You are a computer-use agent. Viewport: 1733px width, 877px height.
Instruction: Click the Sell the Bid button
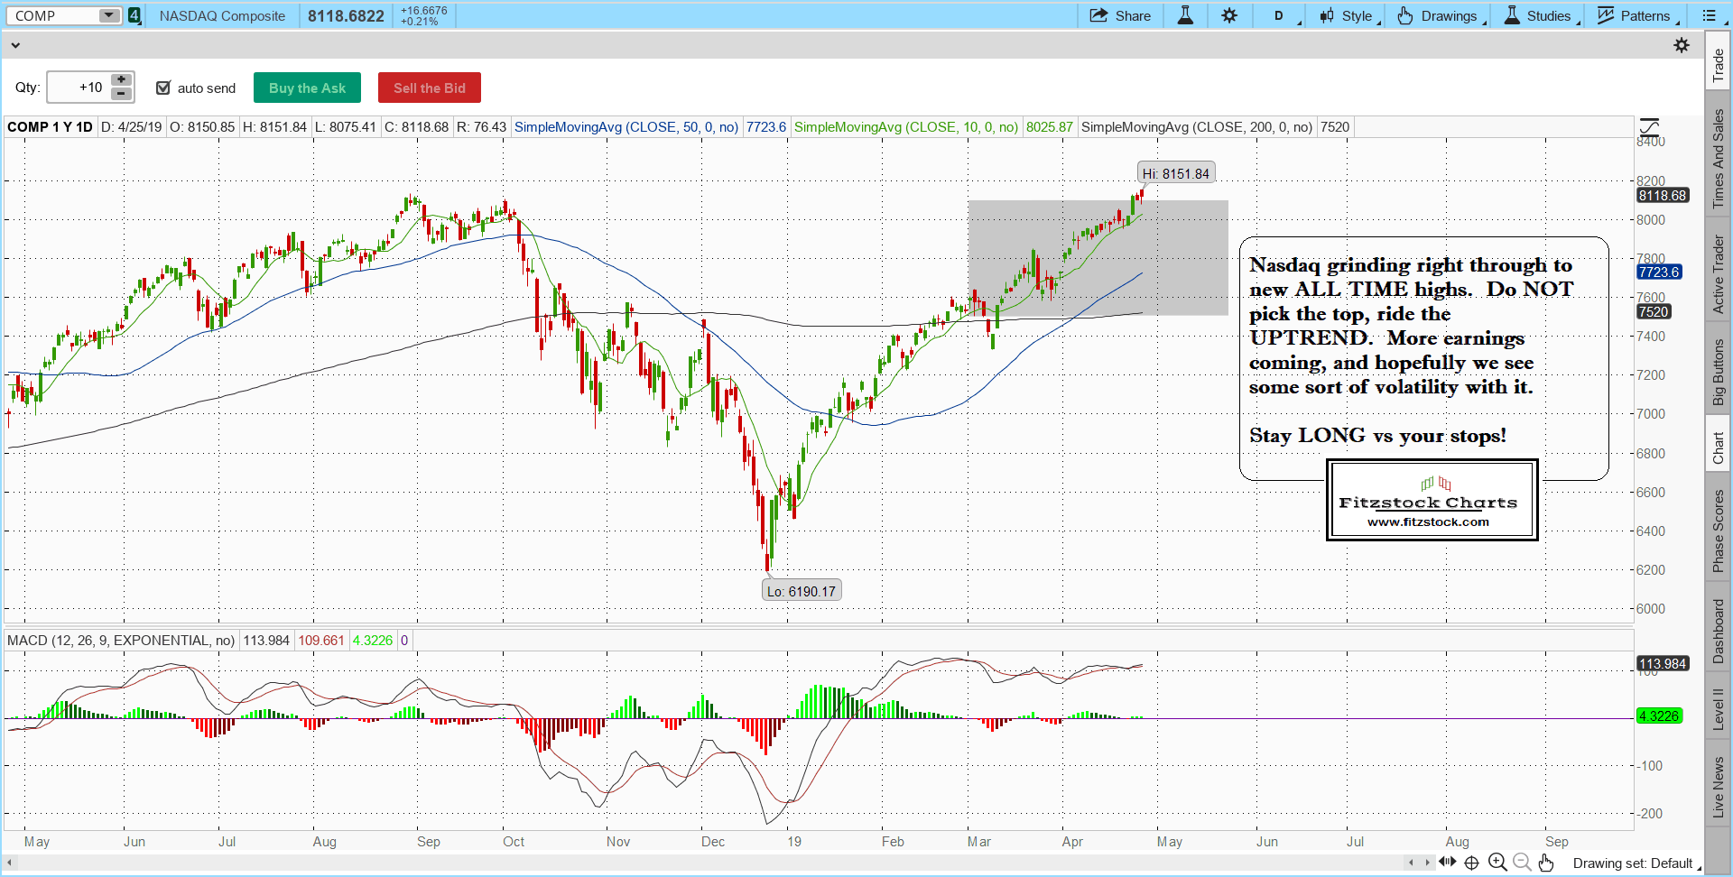429,88
